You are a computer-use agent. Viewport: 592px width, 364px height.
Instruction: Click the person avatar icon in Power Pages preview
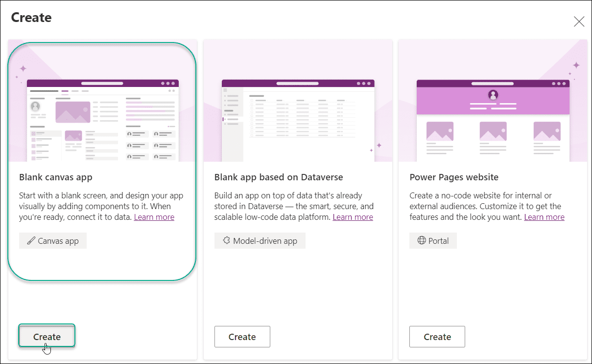493,94
